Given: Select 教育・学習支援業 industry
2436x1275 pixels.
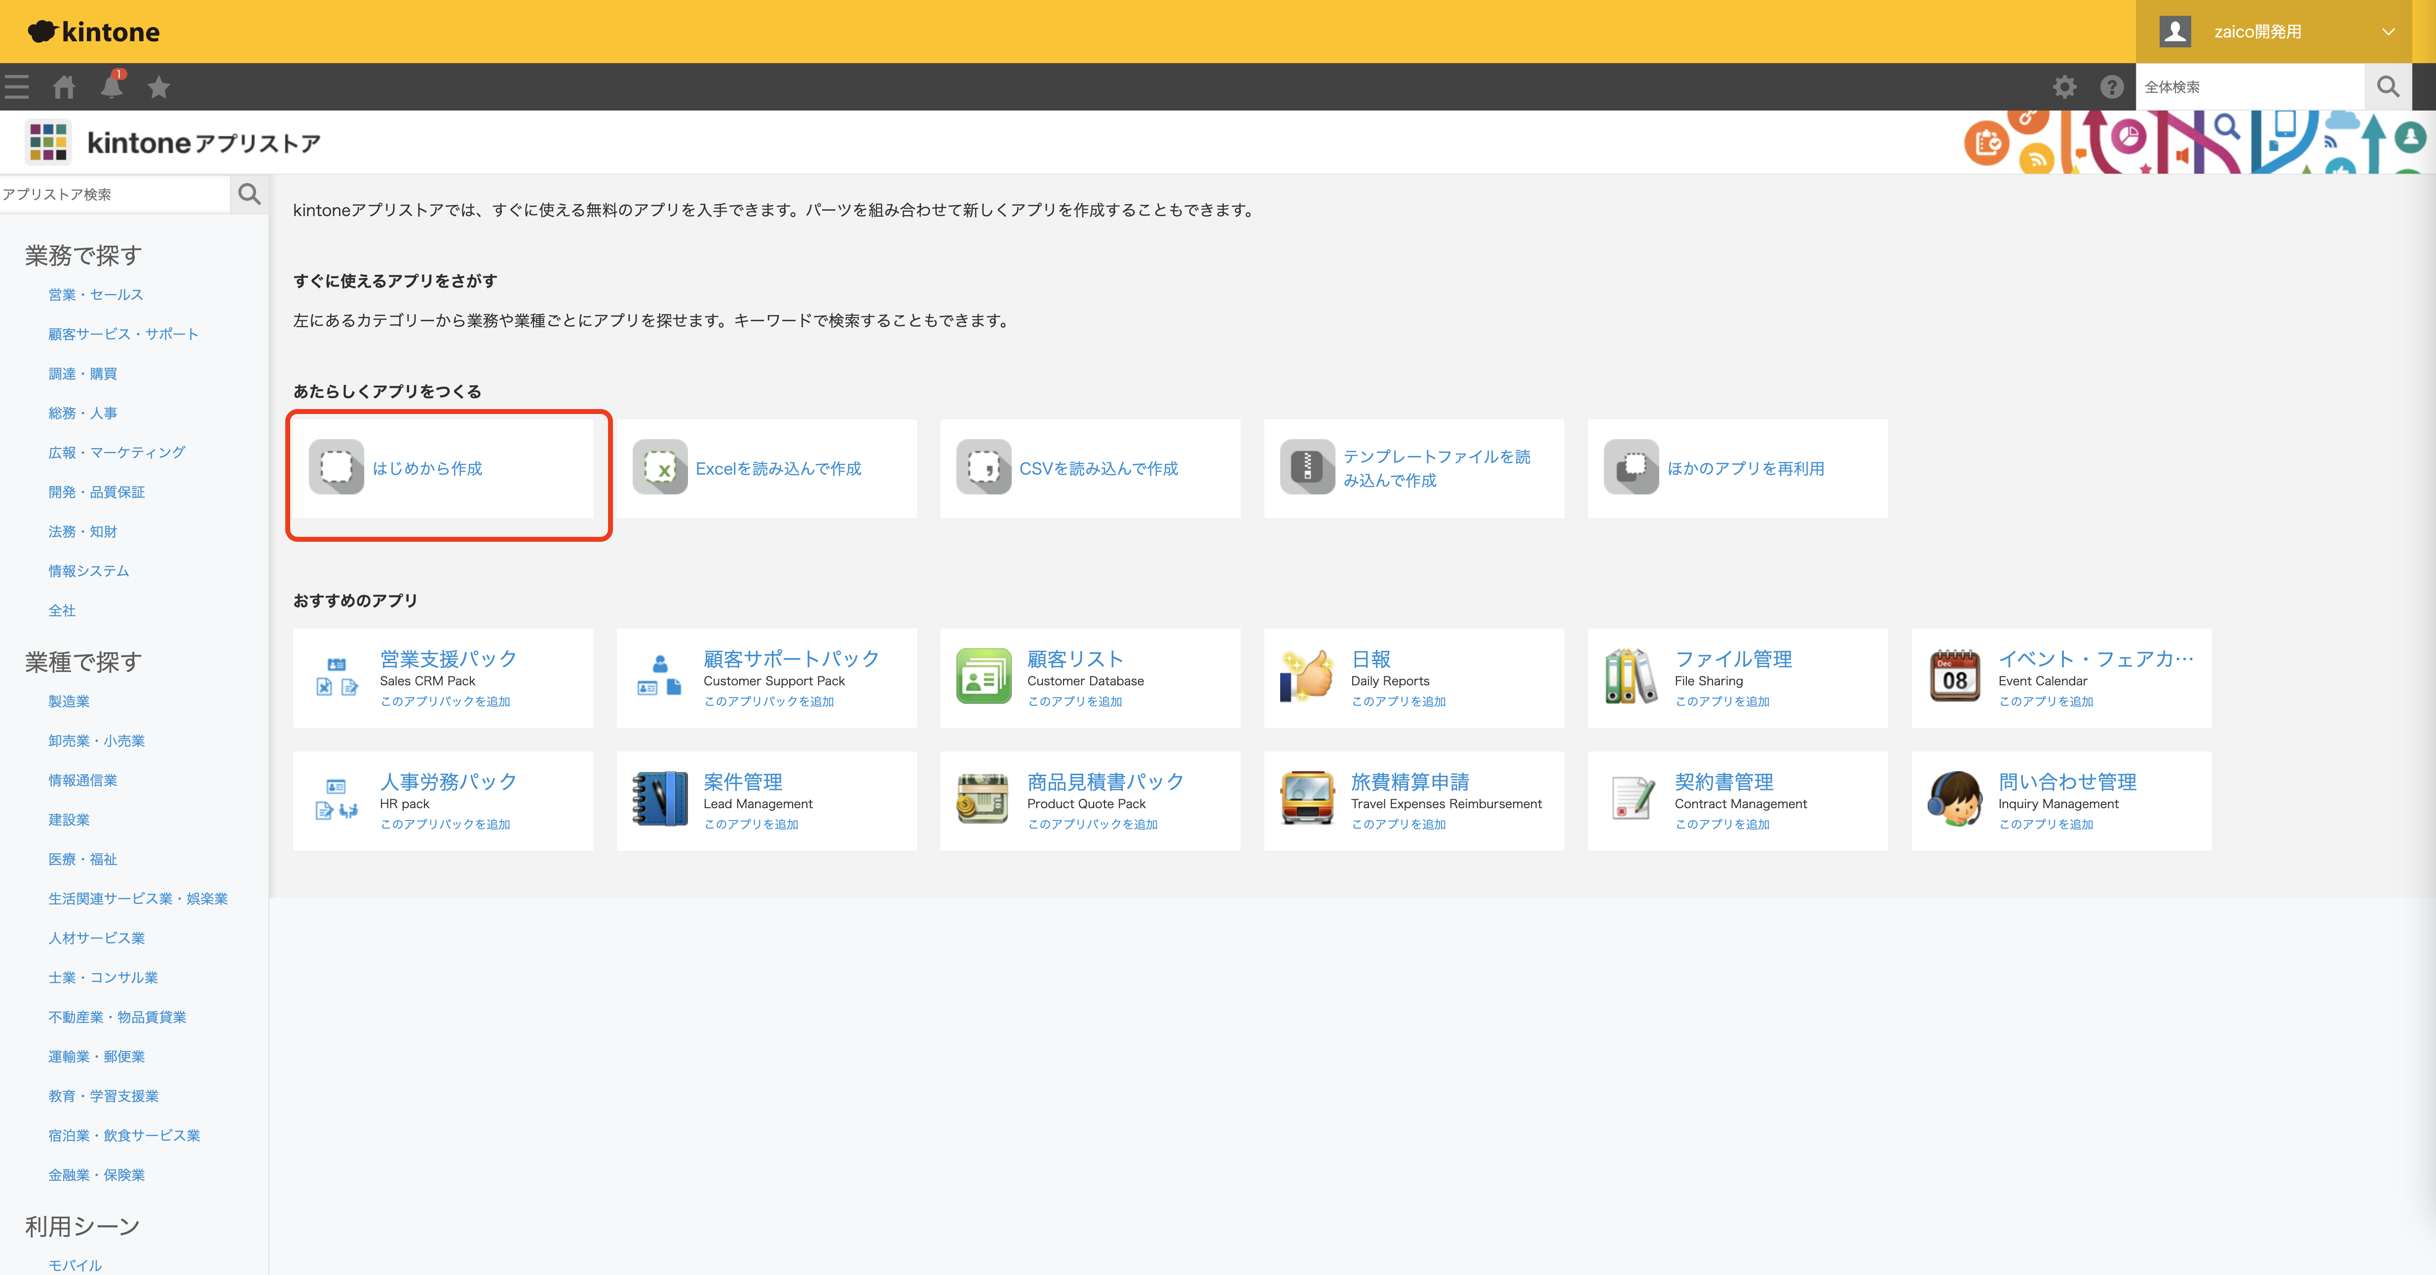Looking at the screenshot, I should 103,1096.
